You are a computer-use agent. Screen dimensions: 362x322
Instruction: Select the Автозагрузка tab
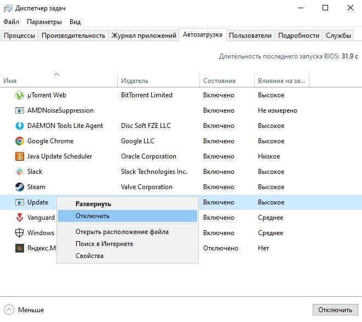[203, 34]
